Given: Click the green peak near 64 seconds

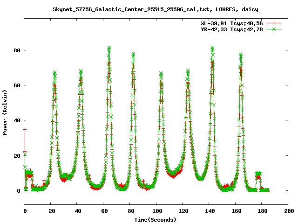Looking at the screenshot, I should (x=109, y=48).
